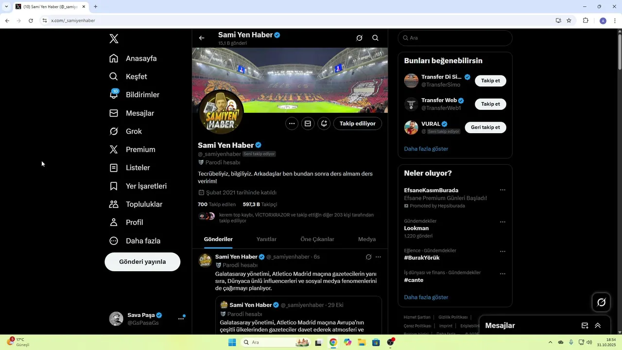
Task: Open 597,3 B Takipçi list
Action: tap(260, 205)
